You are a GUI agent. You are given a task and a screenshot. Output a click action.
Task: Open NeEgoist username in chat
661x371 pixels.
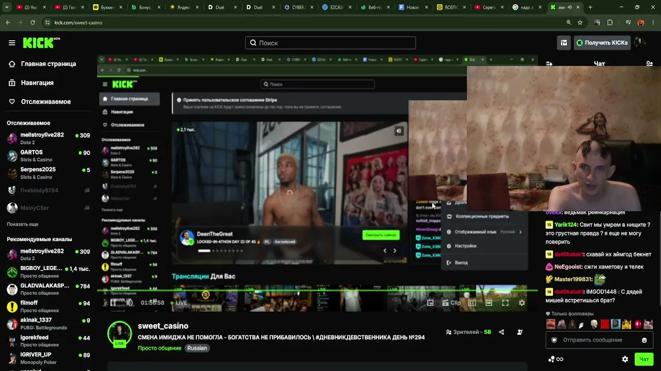point(568,267)
